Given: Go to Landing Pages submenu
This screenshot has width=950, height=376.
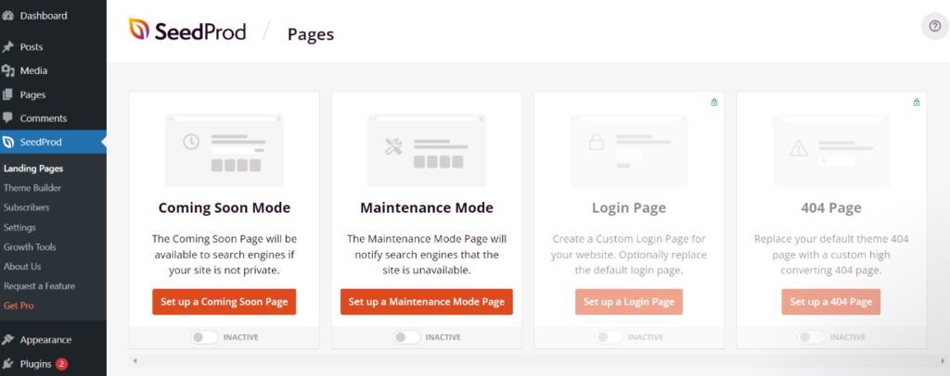Looking at the screenshot, I should [33, 169].
